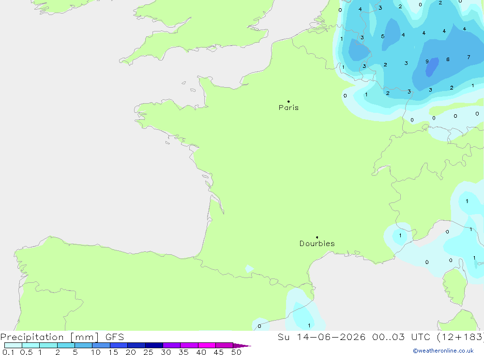Click the 15 mm dark blue legend swatch
Screen dimensions: 484x355
(x=119, y=345)
